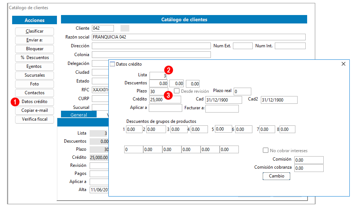Click the Cad date field

click(224, 100)
